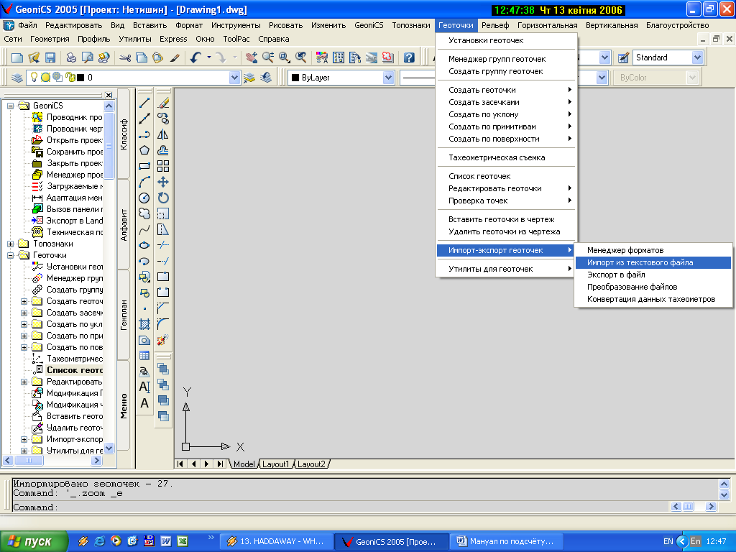Open the ByLayer color dropdown
The height and width of the screenshot is (552, 736).
point(388,78)
